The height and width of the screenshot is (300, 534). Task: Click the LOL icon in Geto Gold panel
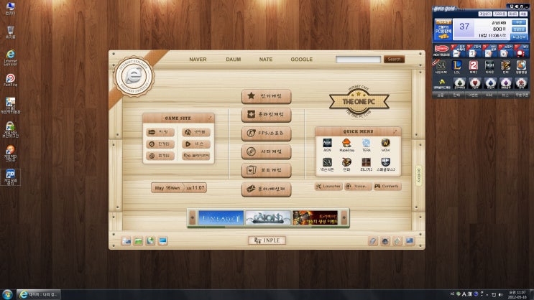pyautogui.click(x=456, y=65)
